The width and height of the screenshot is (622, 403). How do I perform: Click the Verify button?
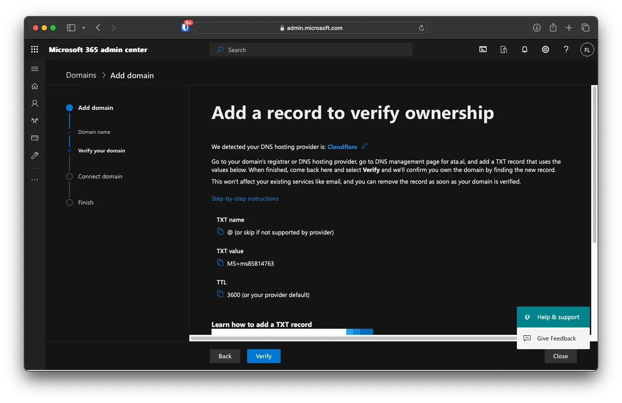(x=264, y=356)
